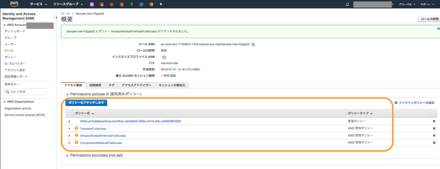
Task: Open the redacted account name menu
Action: (x=373, y=4)
